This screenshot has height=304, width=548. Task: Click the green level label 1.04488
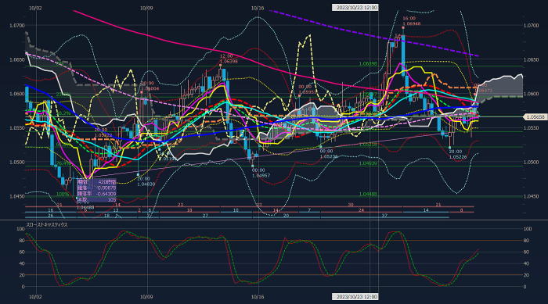point(368,194)
